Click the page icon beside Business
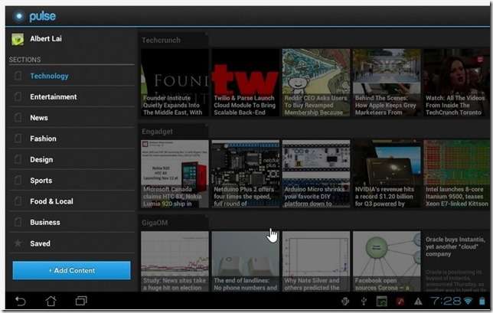The height and width of the screenshot is (313, 493). click(x=18, y=222)
